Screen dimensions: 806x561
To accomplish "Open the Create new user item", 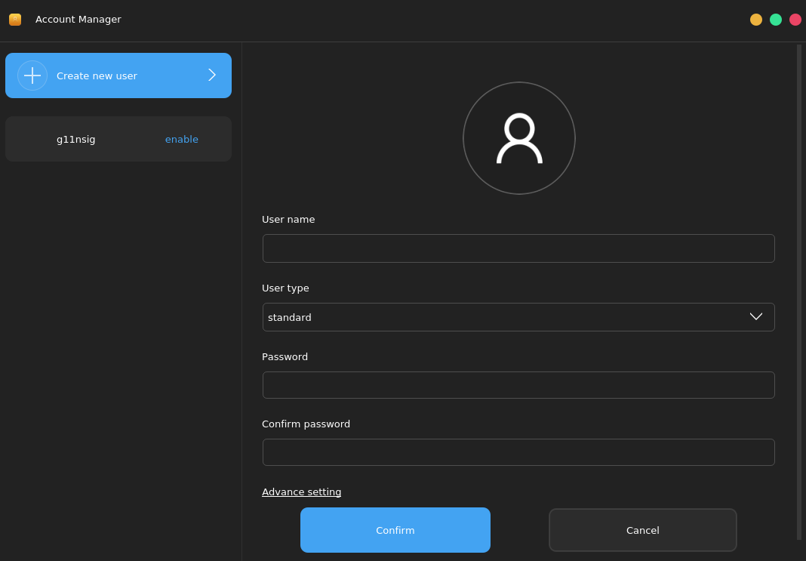I will pos(118,76).
